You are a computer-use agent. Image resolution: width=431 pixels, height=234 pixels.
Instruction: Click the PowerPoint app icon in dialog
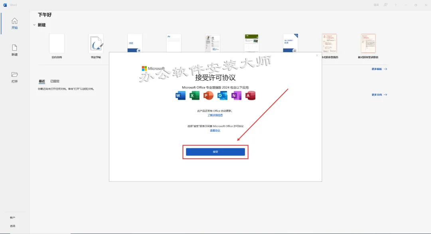point(208,96)
